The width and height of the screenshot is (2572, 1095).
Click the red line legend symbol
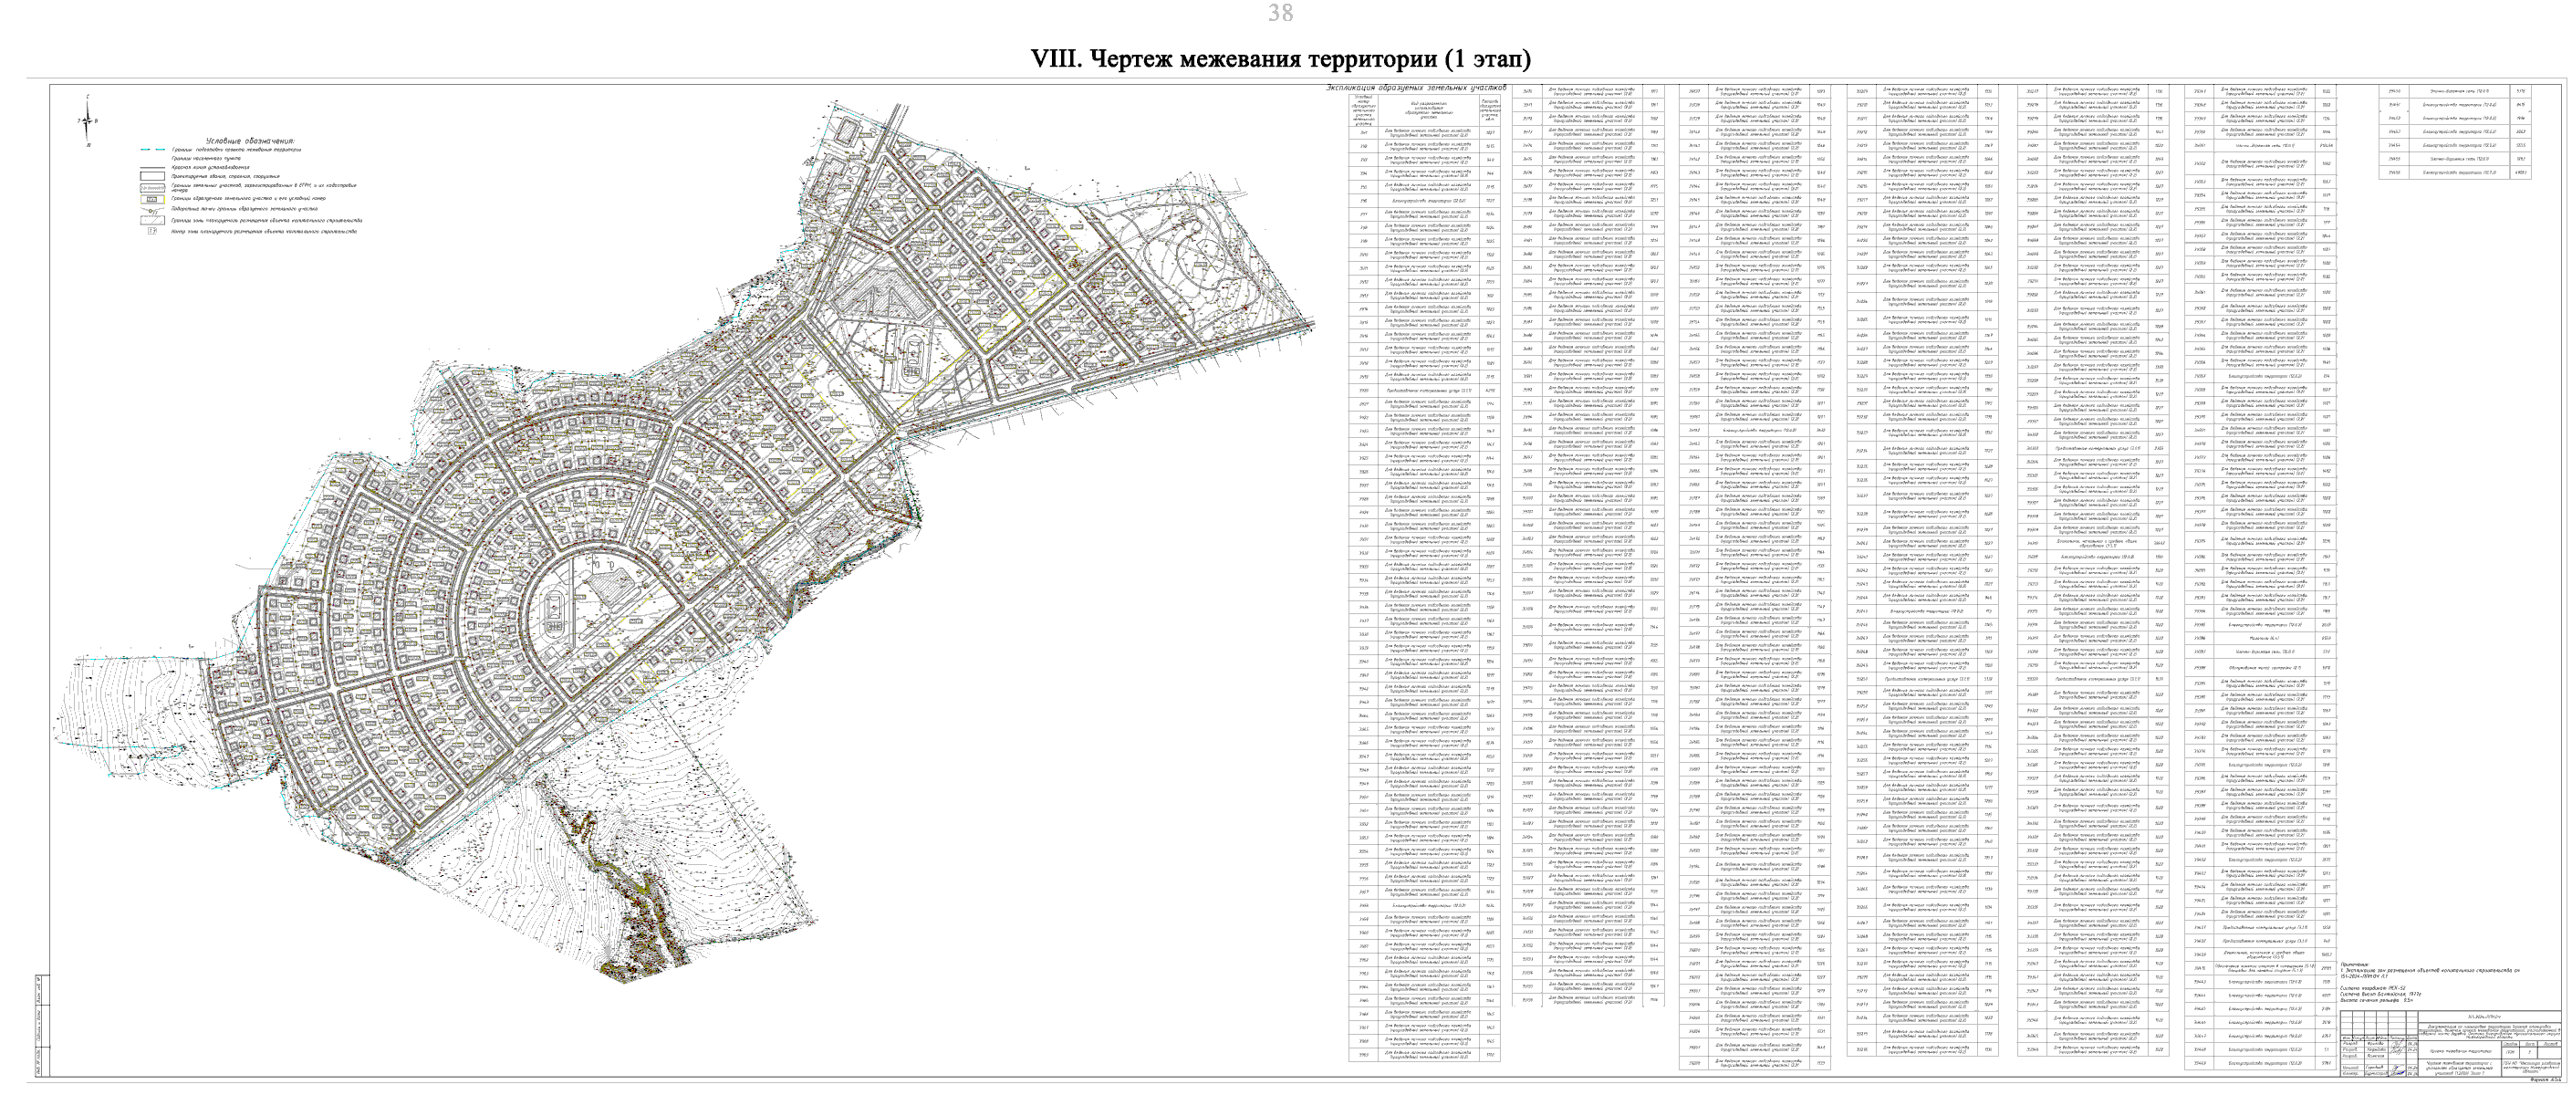pyautogui.click(x=152, y=168)
